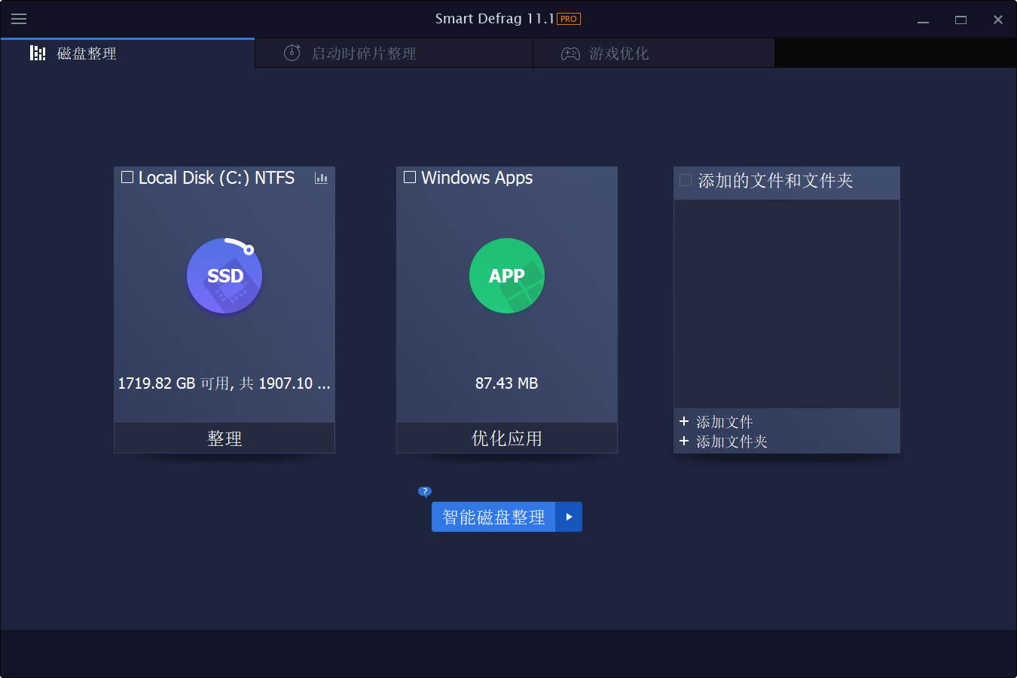Click the 优化应用 button under Windows Apps
The height and width of the screenshot is (678, 1017).
(x=506, y=438)
